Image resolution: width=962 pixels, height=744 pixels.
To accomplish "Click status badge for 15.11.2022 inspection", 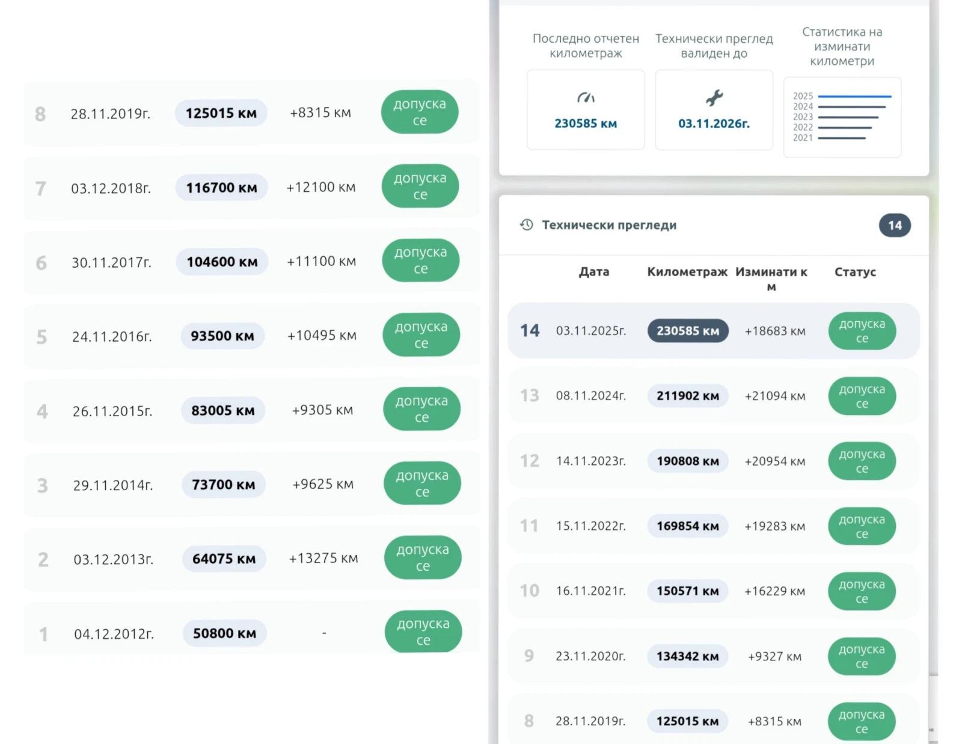I will tap(862, 526).
